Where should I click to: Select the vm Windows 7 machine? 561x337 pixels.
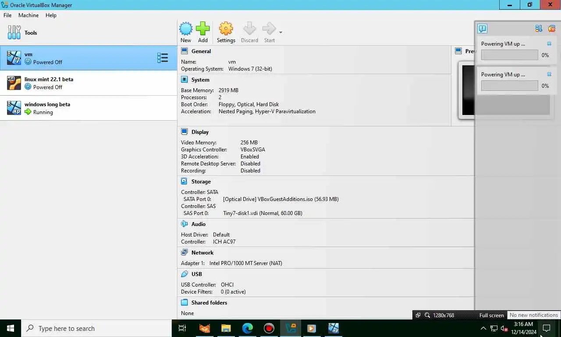[89, 58]
